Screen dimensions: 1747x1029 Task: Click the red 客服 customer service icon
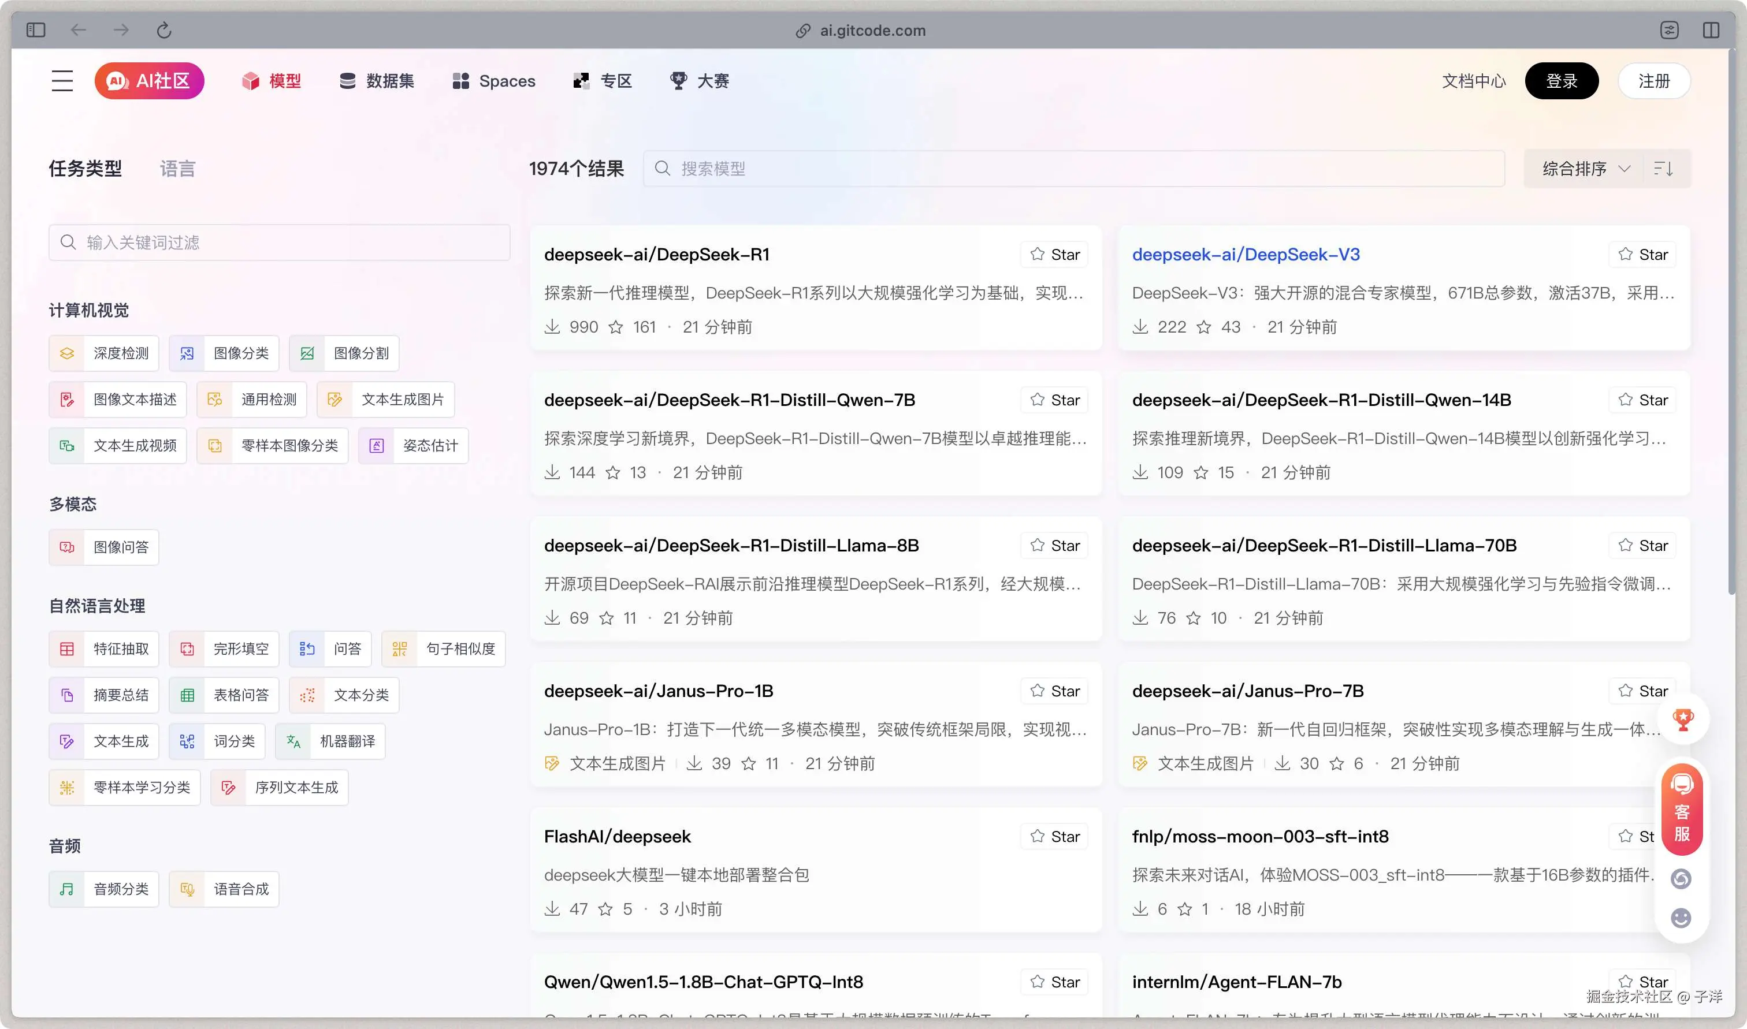(1682, 811)
